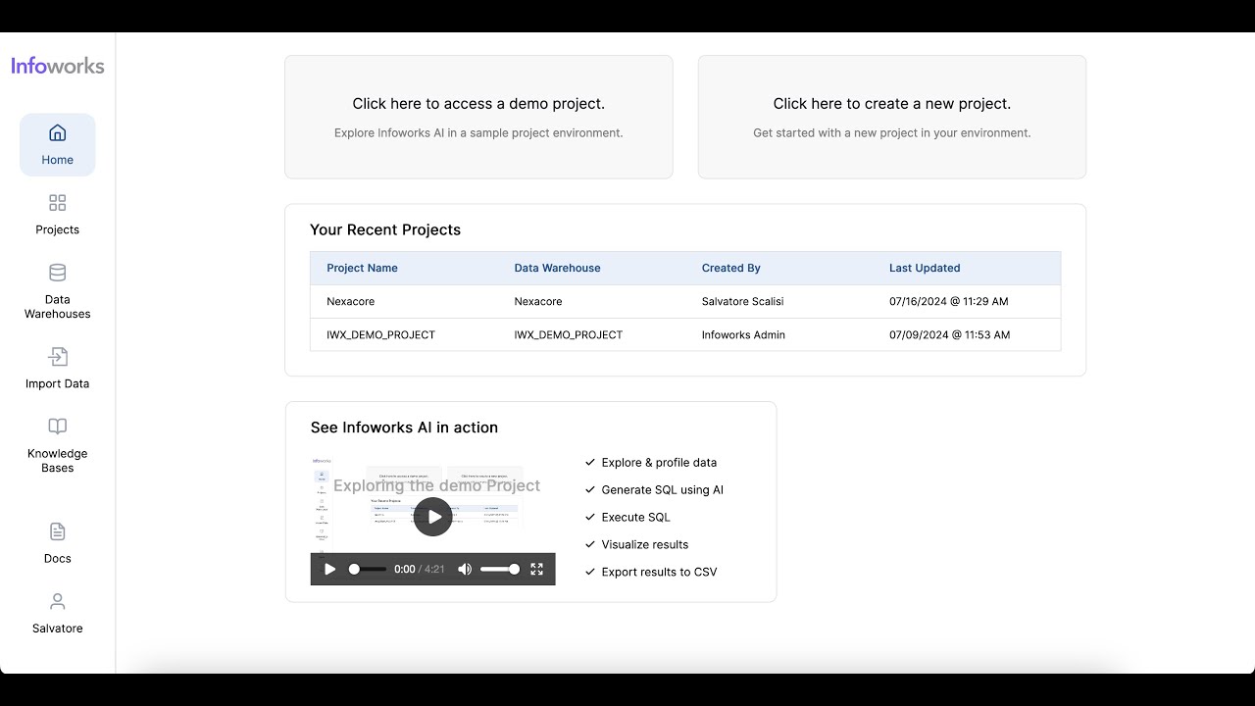1255x706 pixels.
Task: Click the Visualize results item
Action: [x=645, y=544]
